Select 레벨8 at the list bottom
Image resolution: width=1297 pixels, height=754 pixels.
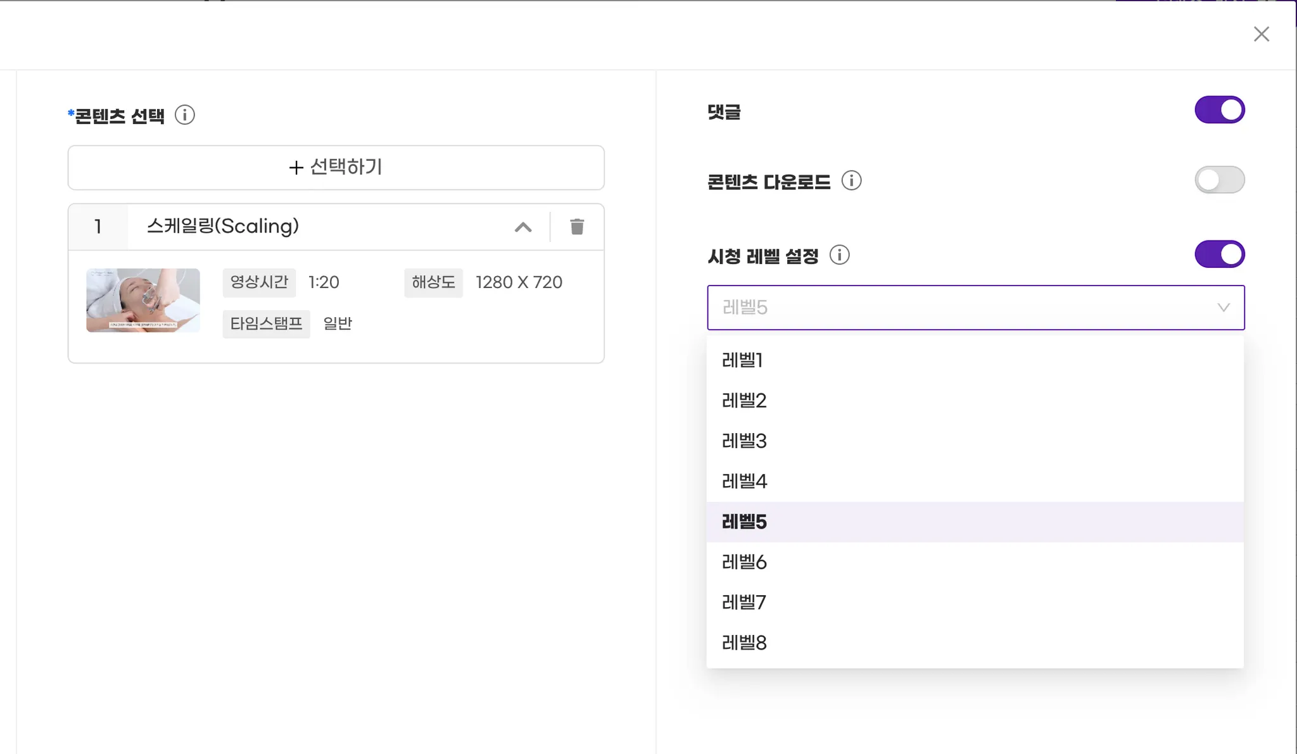tap(744, 643)
